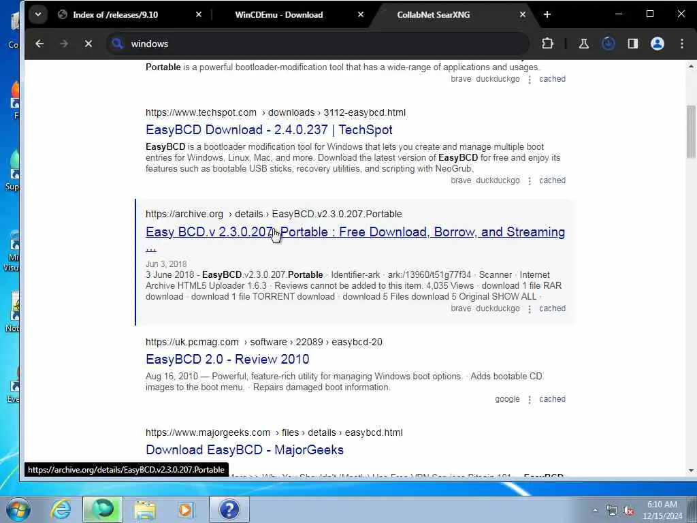Click the page vertical scrollbar thumb
697x523 pixels.
(x=691, y=131)
